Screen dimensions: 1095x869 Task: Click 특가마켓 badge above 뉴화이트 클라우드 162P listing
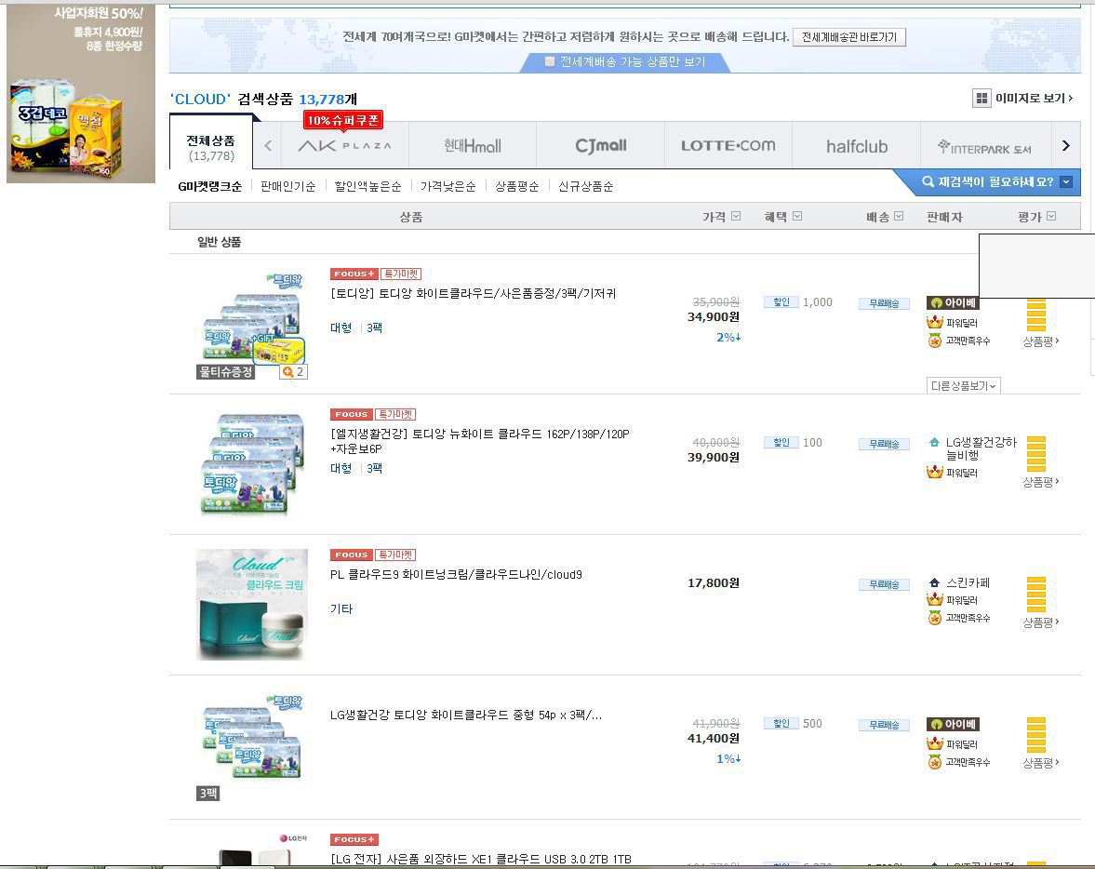(395, 414)
